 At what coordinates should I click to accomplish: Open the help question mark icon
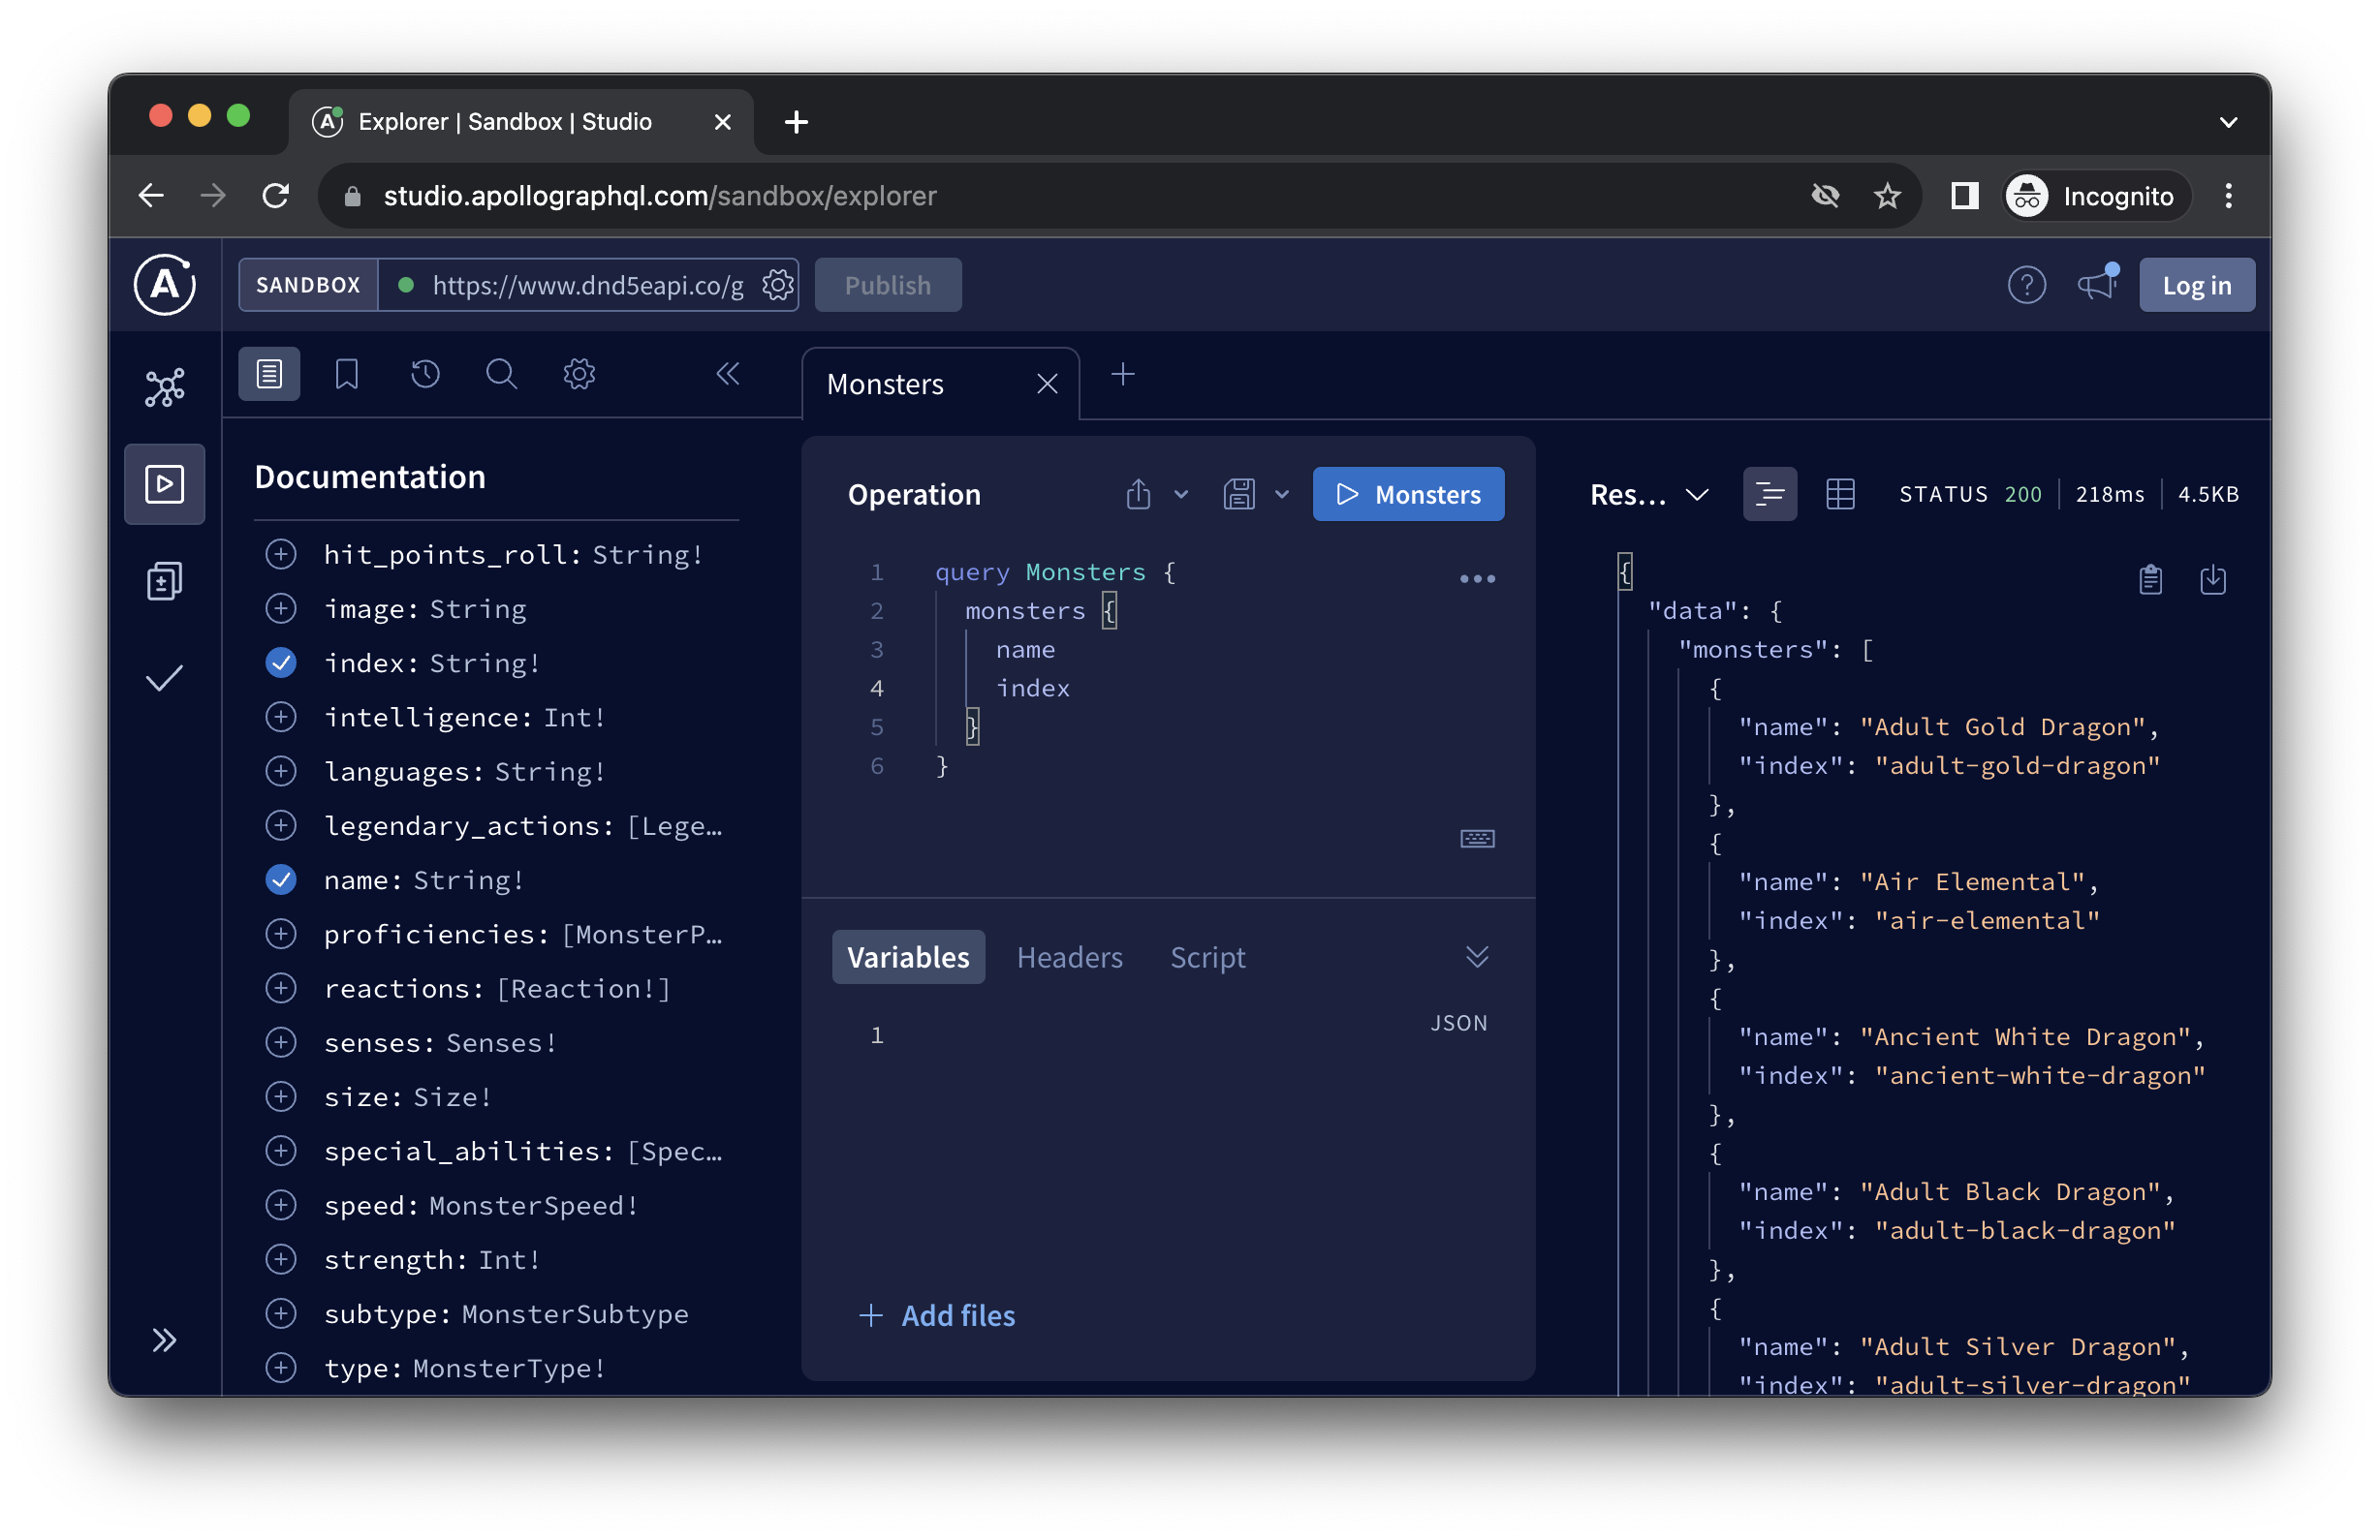[2027, 286]
